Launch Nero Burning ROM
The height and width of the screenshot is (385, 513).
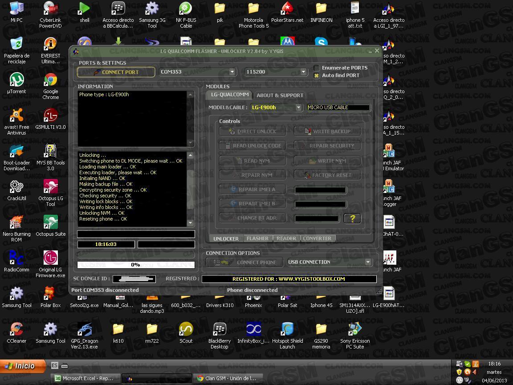coord(16,229)
